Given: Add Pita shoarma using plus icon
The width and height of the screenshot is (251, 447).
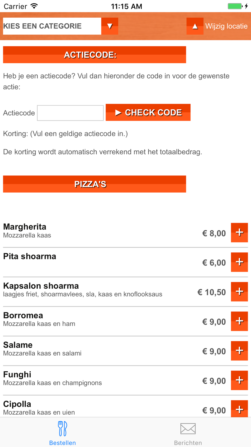Looking at the screenshot, I should pos(239,262).
